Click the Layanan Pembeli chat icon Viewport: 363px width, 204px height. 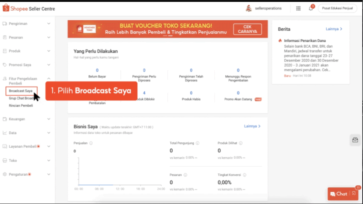5,146
